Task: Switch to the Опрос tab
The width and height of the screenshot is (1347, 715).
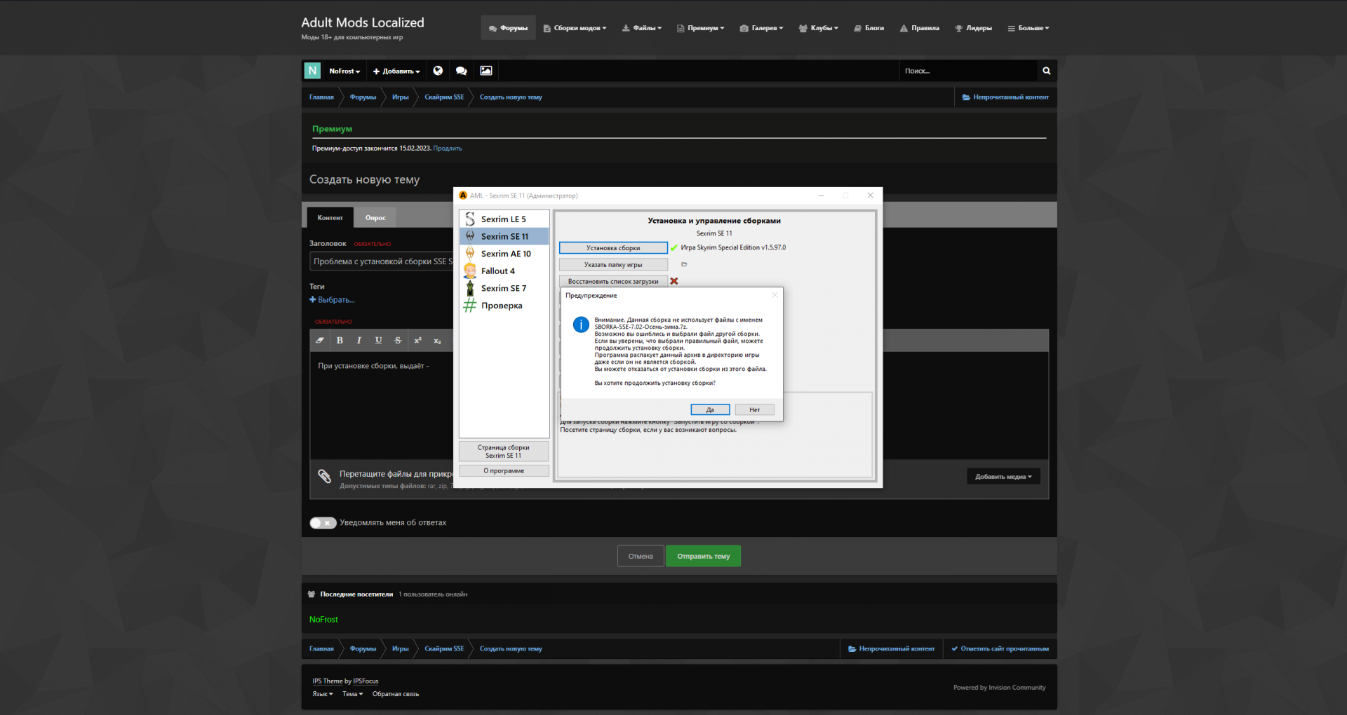Action: 375,218
